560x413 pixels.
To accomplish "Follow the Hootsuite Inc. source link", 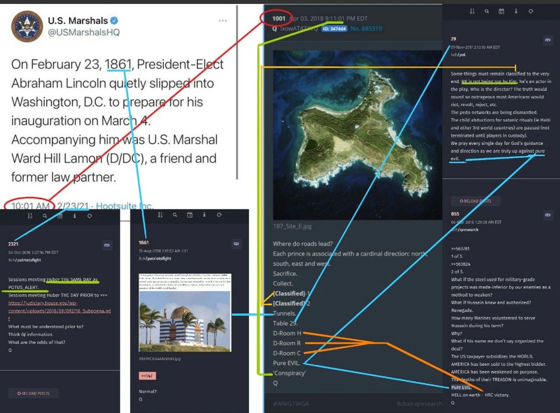I will point(124,206).
